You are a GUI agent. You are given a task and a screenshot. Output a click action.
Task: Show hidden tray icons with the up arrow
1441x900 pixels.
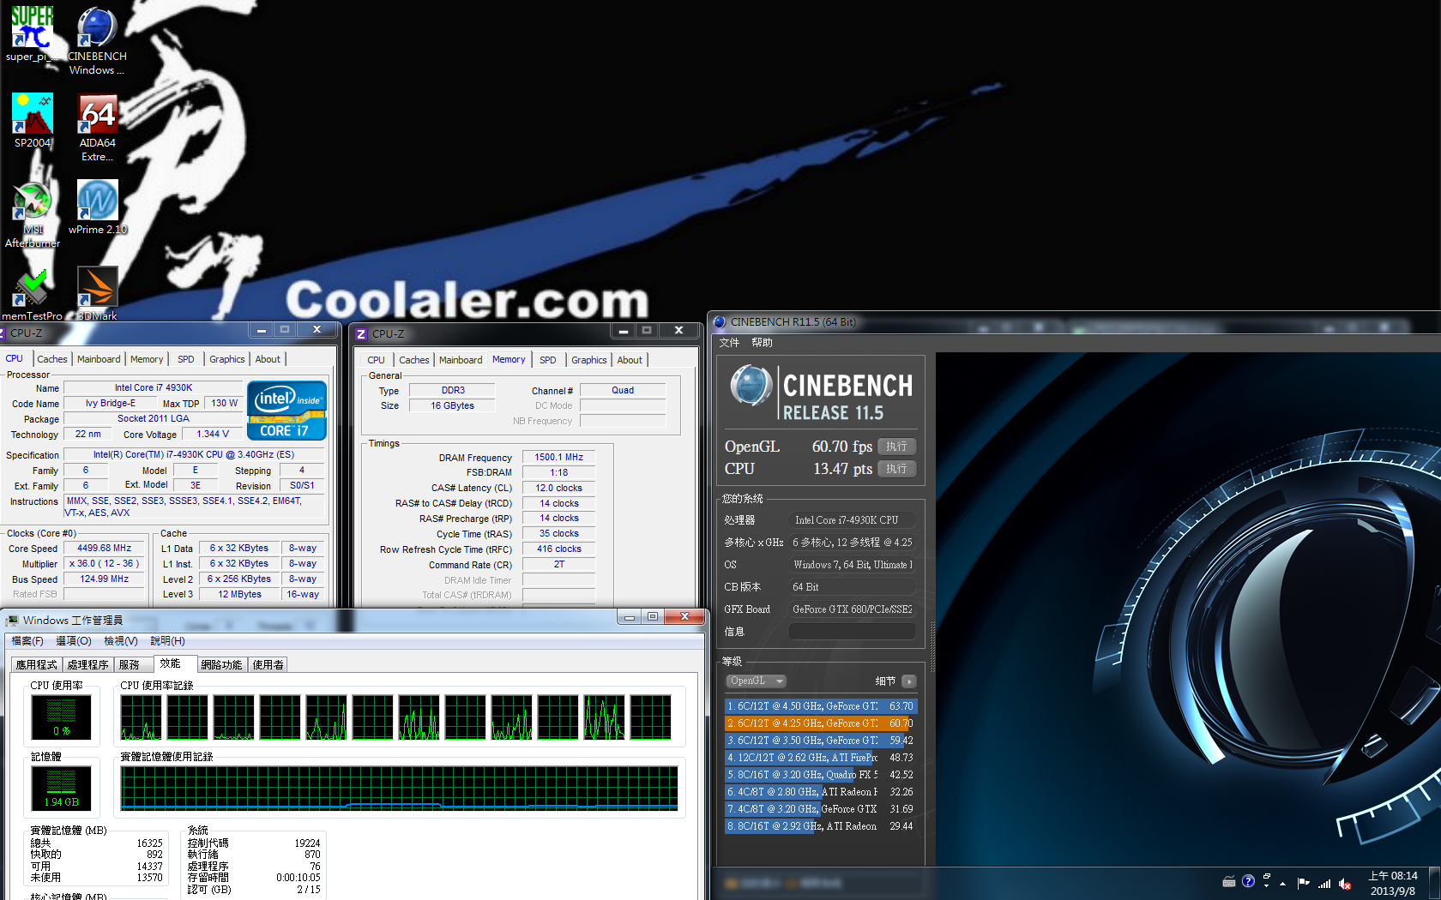pos(1283,883)
